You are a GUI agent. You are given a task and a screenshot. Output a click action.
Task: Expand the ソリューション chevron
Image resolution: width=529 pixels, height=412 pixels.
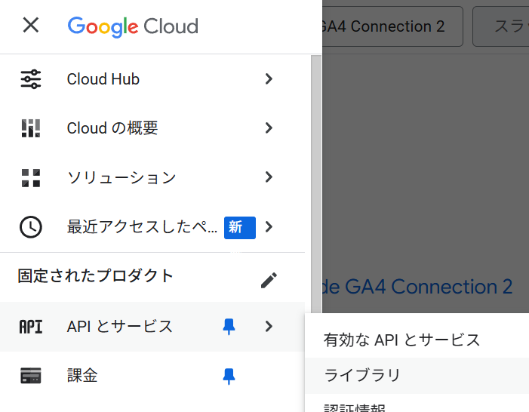coord(269,177)
